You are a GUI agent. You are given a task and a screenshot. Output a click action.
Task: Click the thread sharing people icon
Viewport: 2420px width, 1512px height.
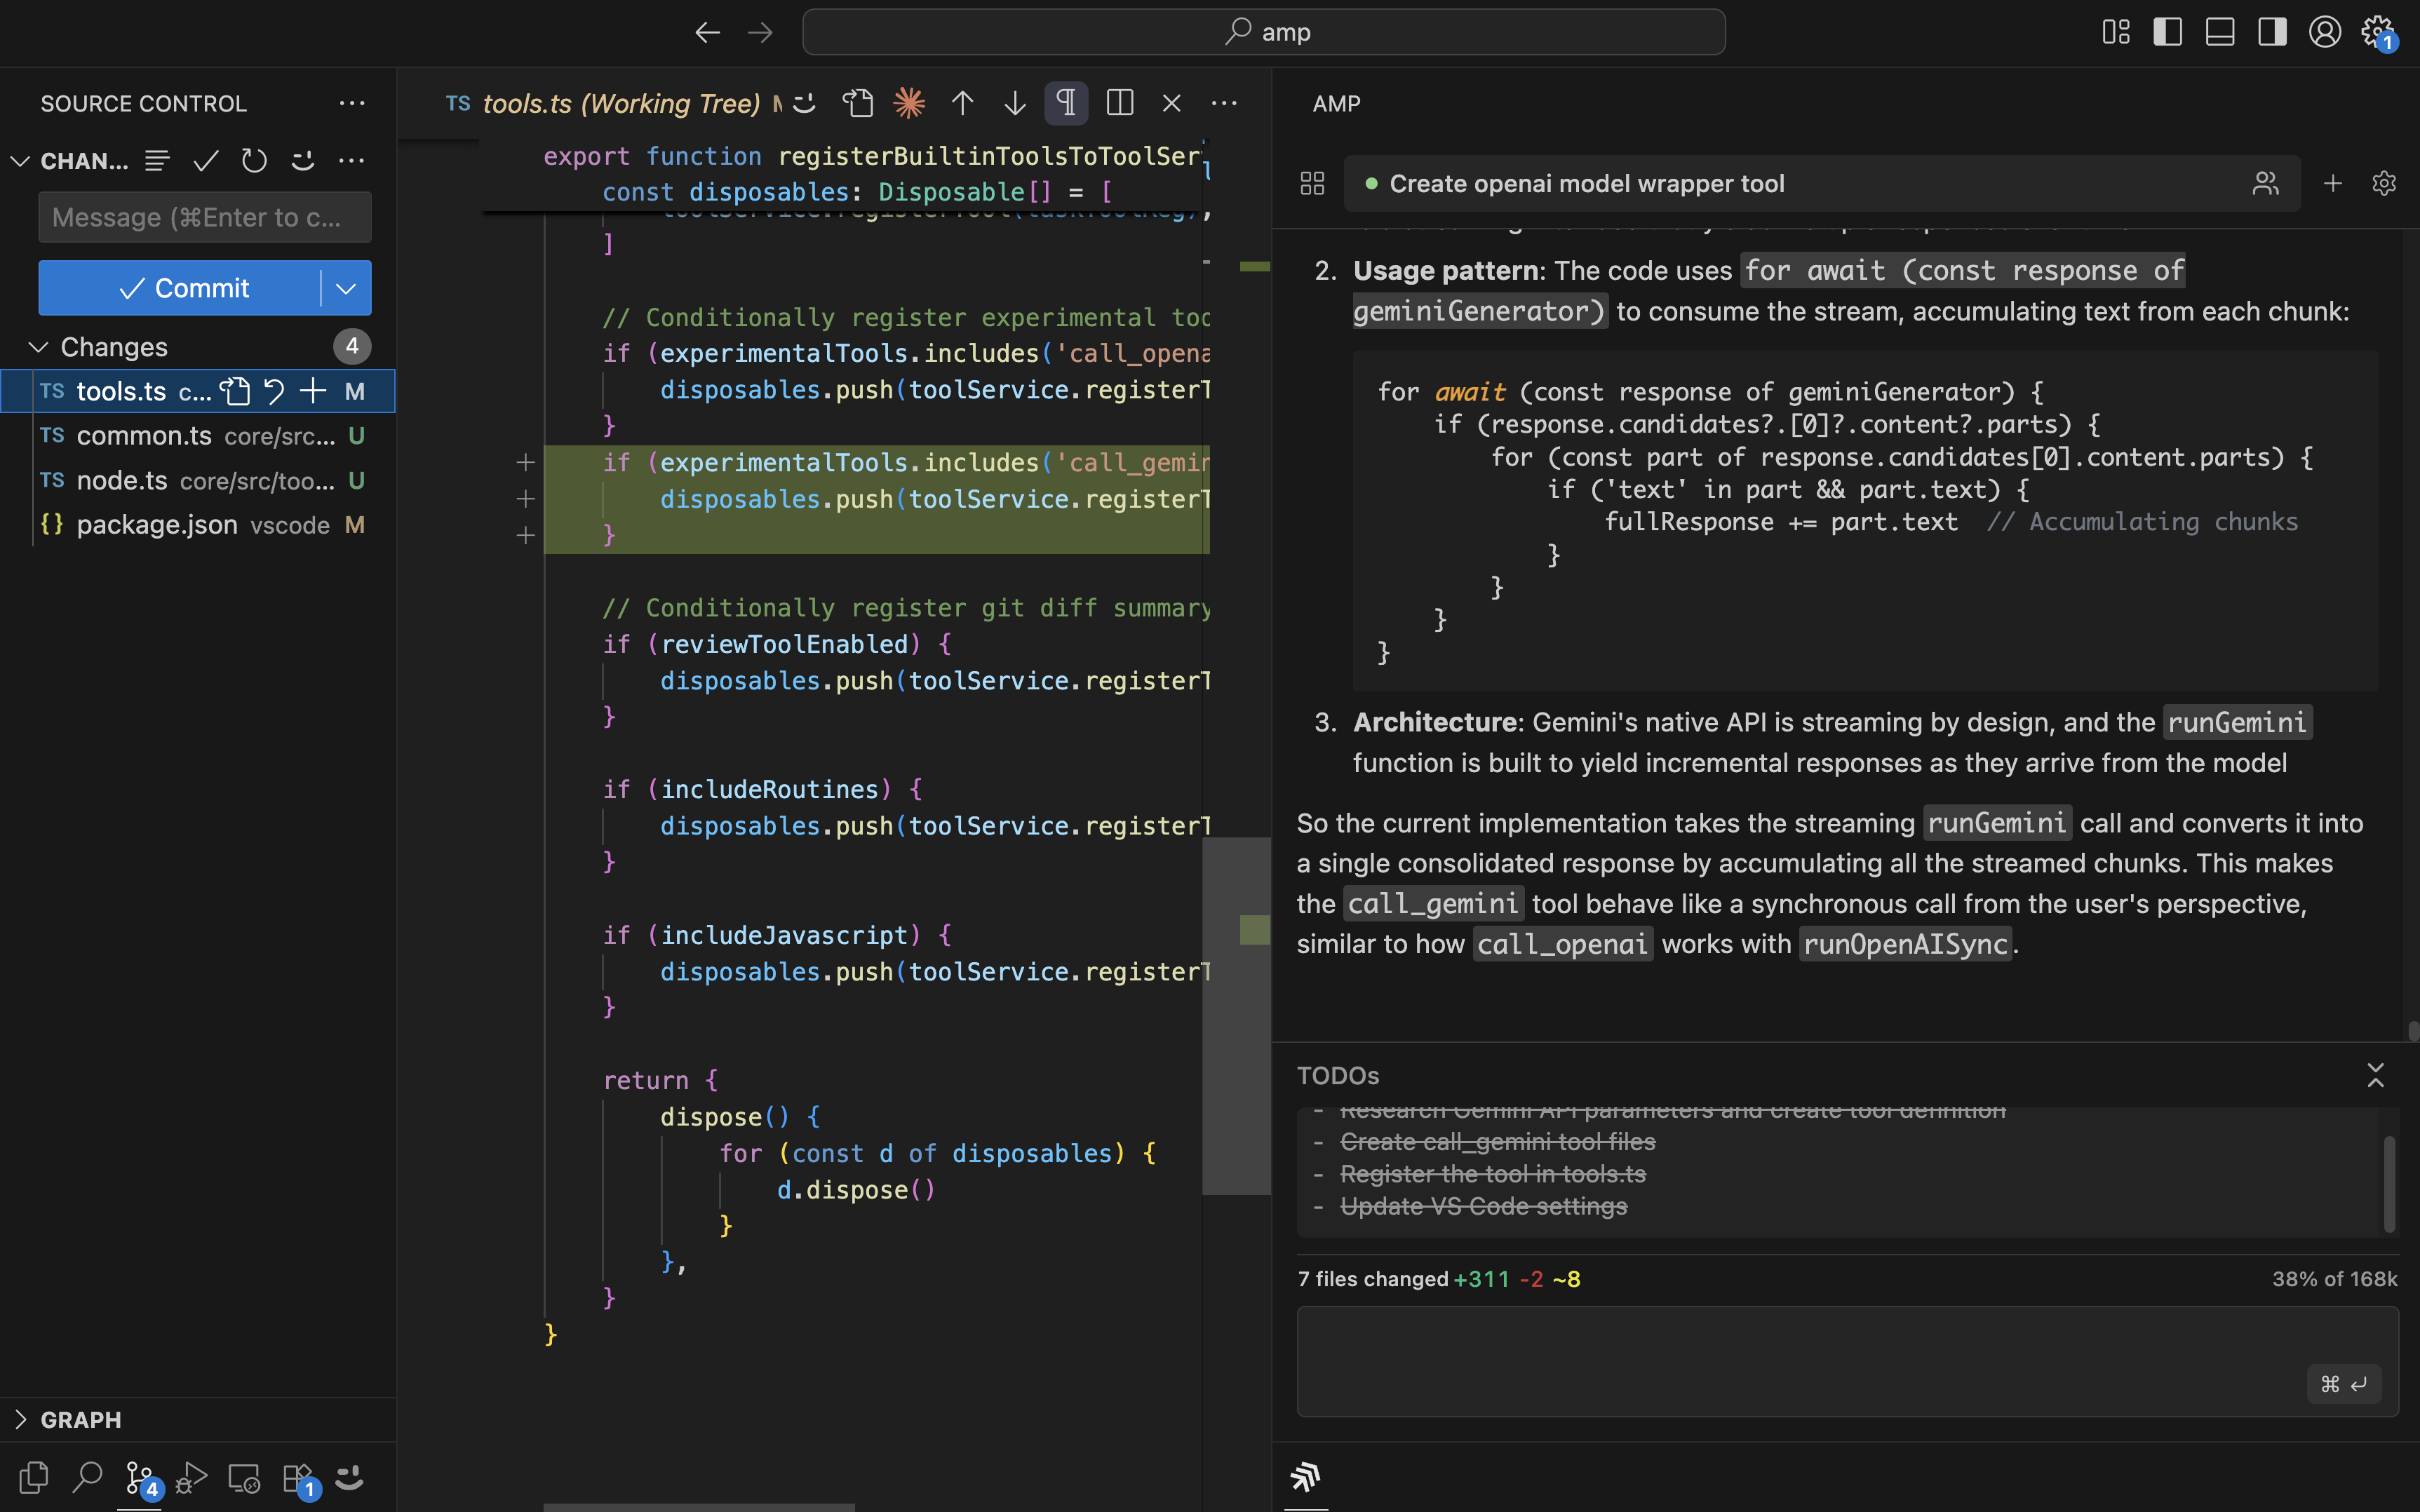tap(2265, 183)
